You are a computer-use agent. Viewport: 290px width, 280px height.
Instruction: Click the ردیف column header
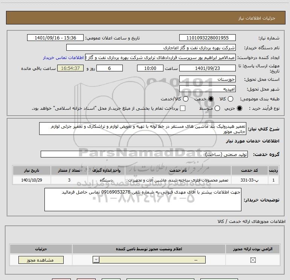point(273,170)
